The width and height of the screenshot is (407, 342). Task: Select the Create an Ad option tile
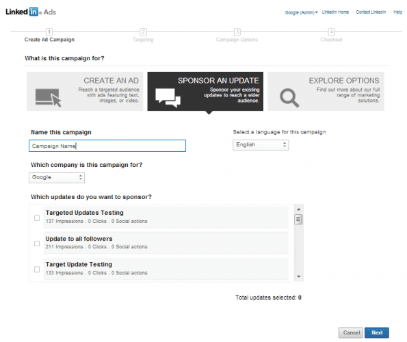pyautogui.click(x=85, y=92)
